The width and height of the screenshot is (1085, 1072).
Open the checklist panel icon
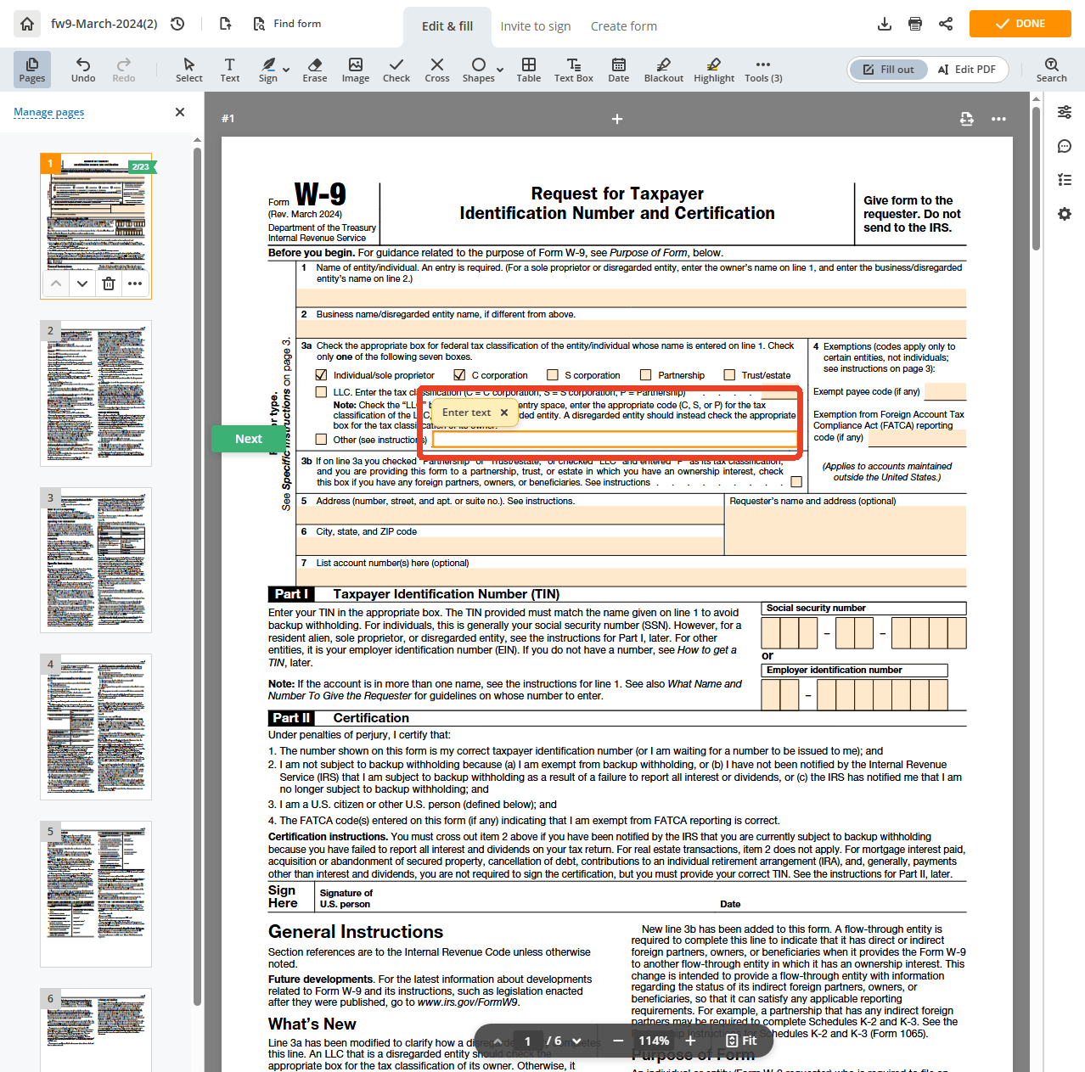1064,180
